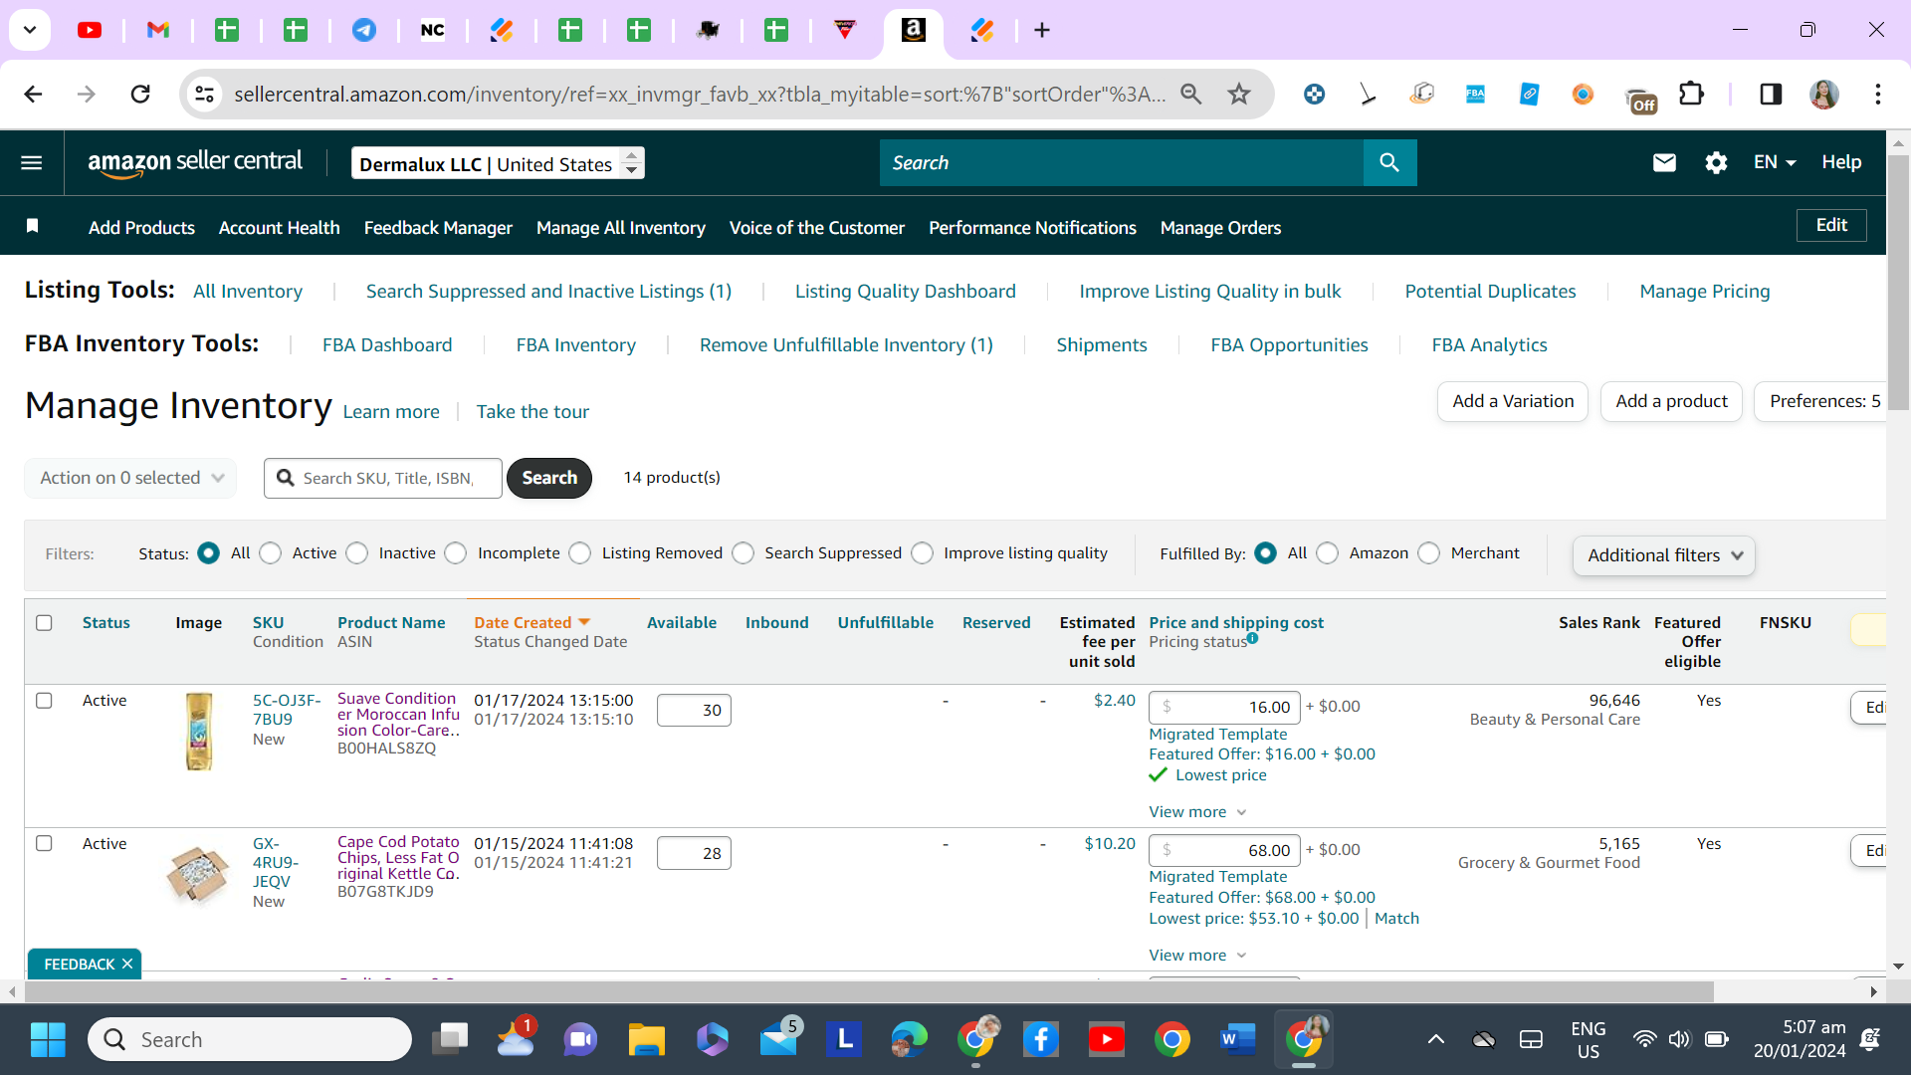Open the messages envelope icon
This screenshot has height=1075, width=1911.
point(1664,162)
